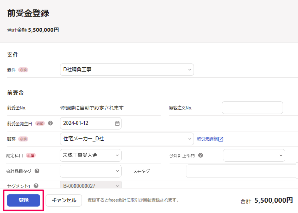The width and height of the screenshot is (298, 213).
Task: Focus the 顧客注文No. input field
Action: coord(252,108)
